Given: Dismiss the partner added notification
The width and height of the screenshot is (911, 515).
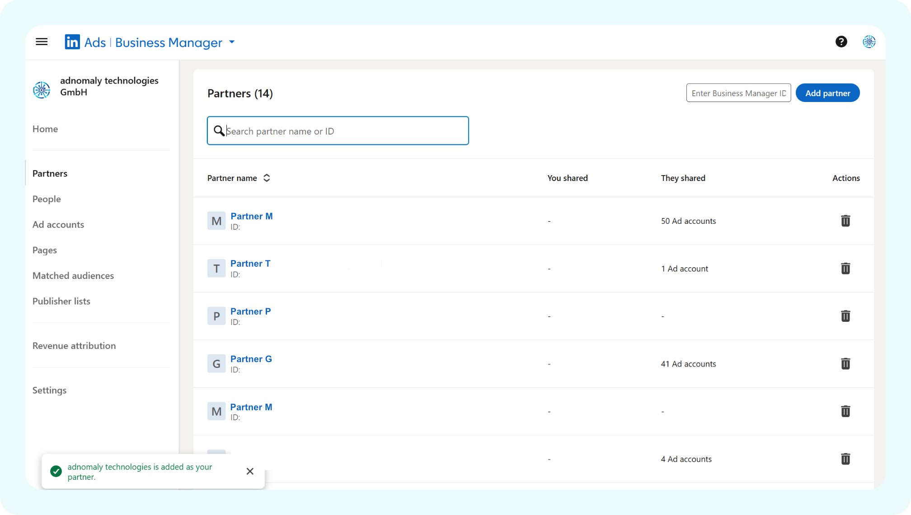Looking at the screenshot, I should coord(250,471).
